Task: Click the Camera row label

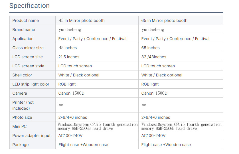Action: pos(20,93)
